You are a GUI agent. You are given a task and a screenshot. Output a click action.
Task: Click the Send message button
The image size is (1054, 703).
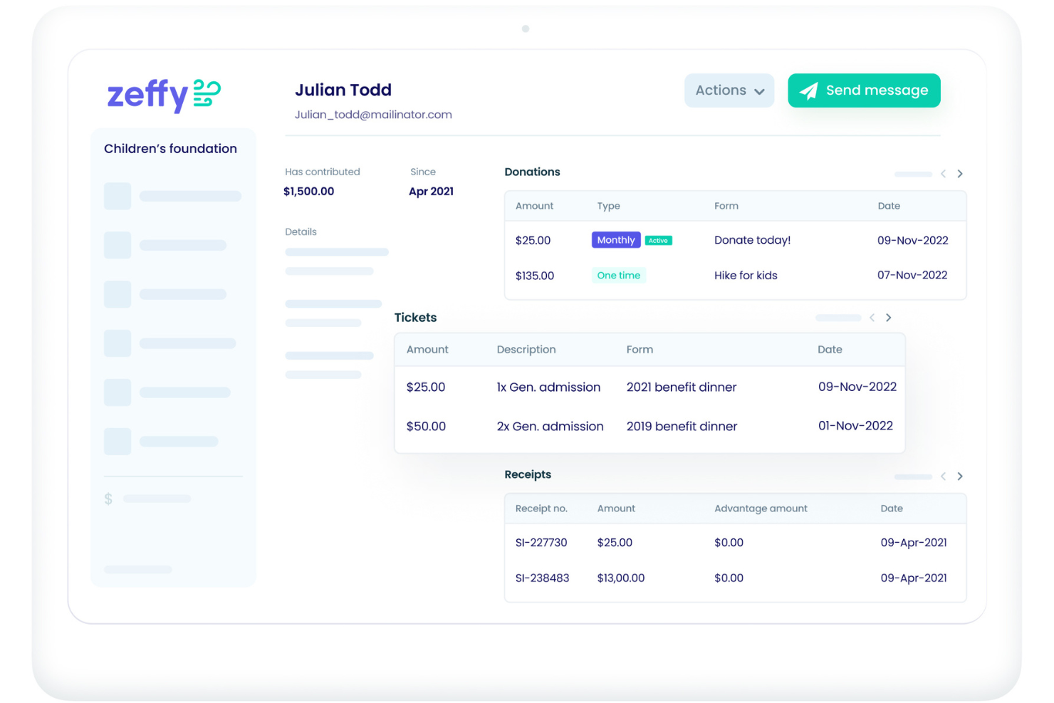pos(864,90)
